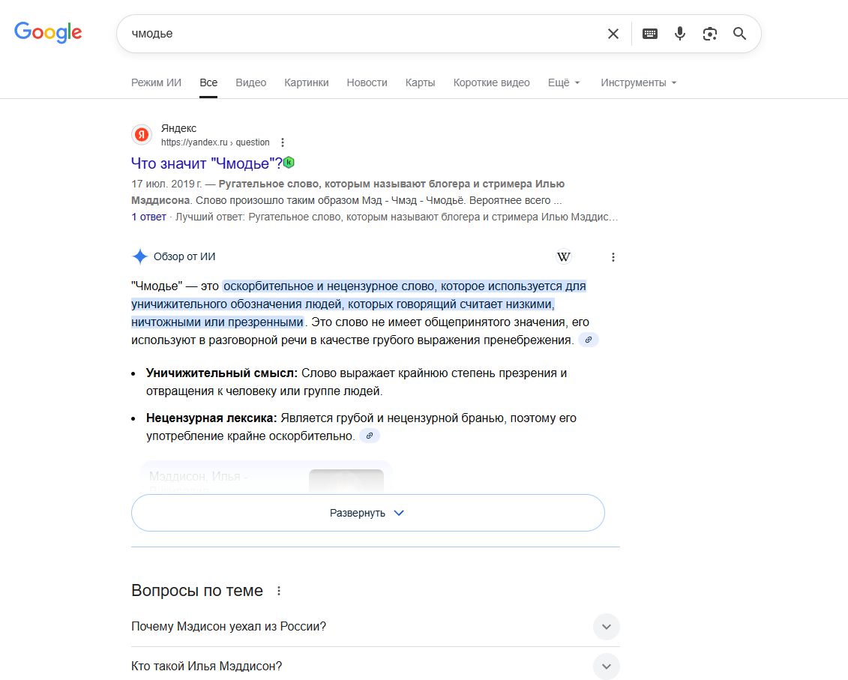This screenshot has height=680, width=848.
Task: Click the AI overview sparkle icon
Action: point(139,256)
